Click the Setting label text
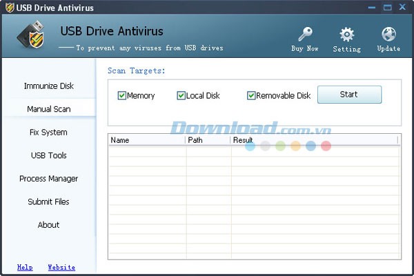The image size is (414, 276). click(x=346, y=49)
